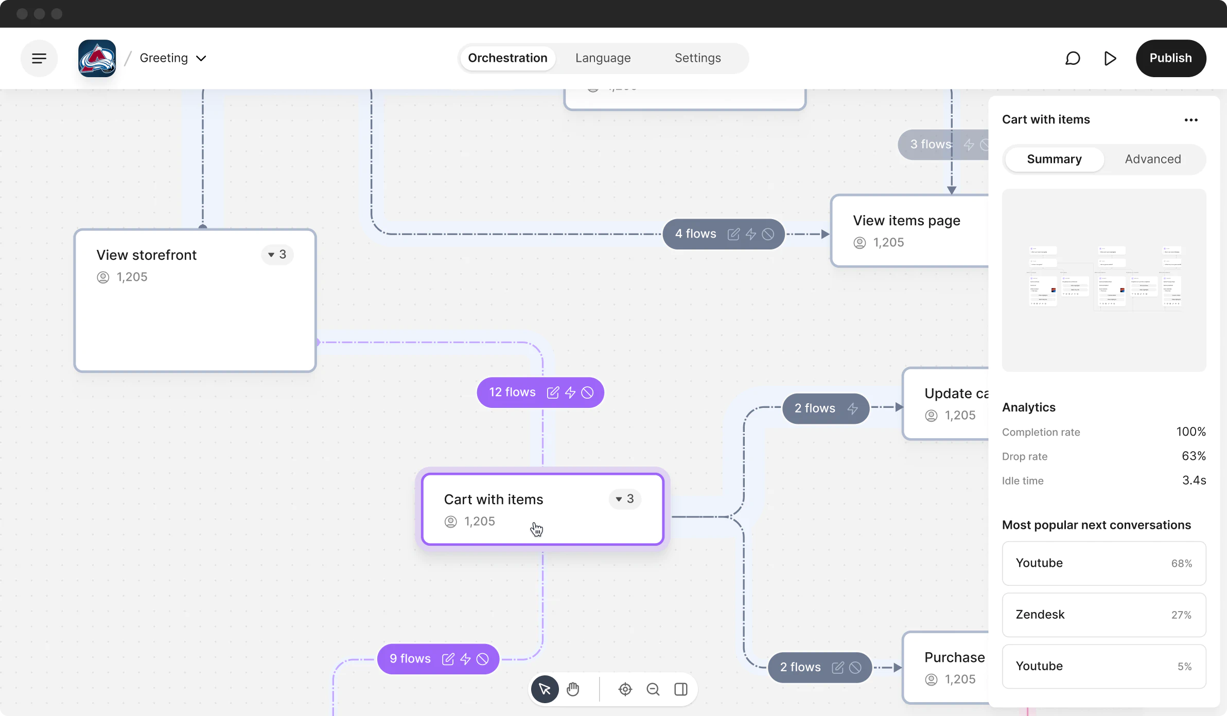The image size is (1227, 716).
Task: Click the comment/chat icon in top right
Action: [1073, 57]
